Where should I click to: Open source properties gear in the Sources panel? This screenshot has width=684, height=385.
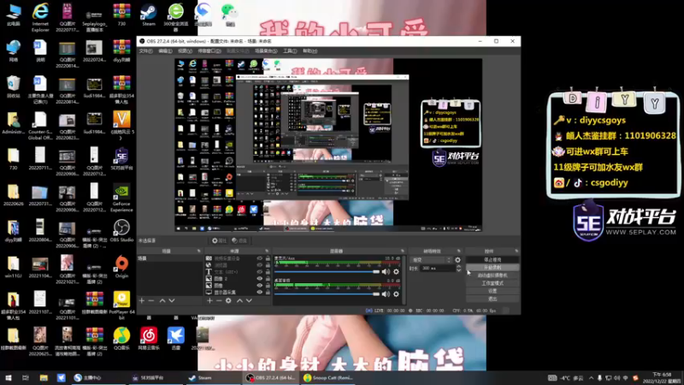228,301
